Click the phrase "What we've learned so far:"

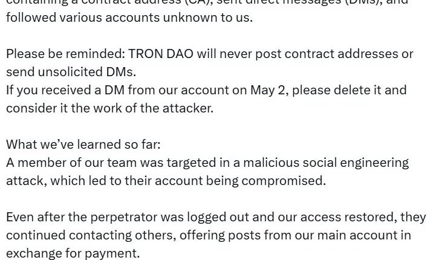(83, 145)
